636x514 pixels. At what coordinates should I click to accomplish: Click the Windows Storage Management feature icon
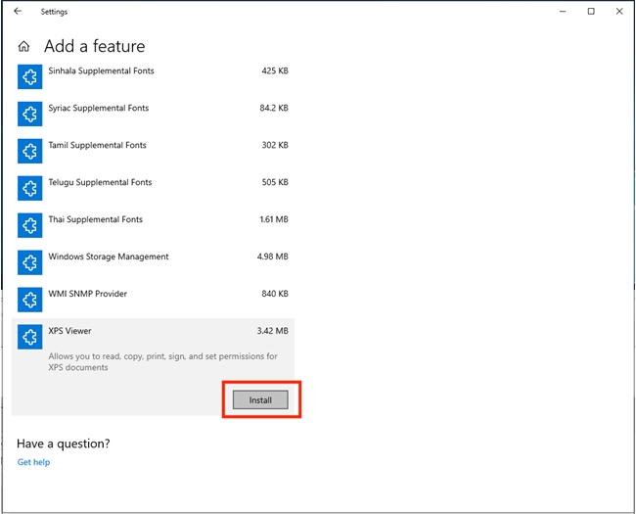(29, 262)
